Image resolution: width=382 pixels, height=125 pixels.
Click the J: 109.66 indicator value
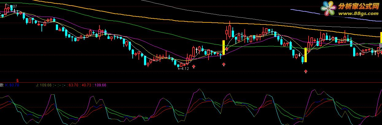[45, 85]
